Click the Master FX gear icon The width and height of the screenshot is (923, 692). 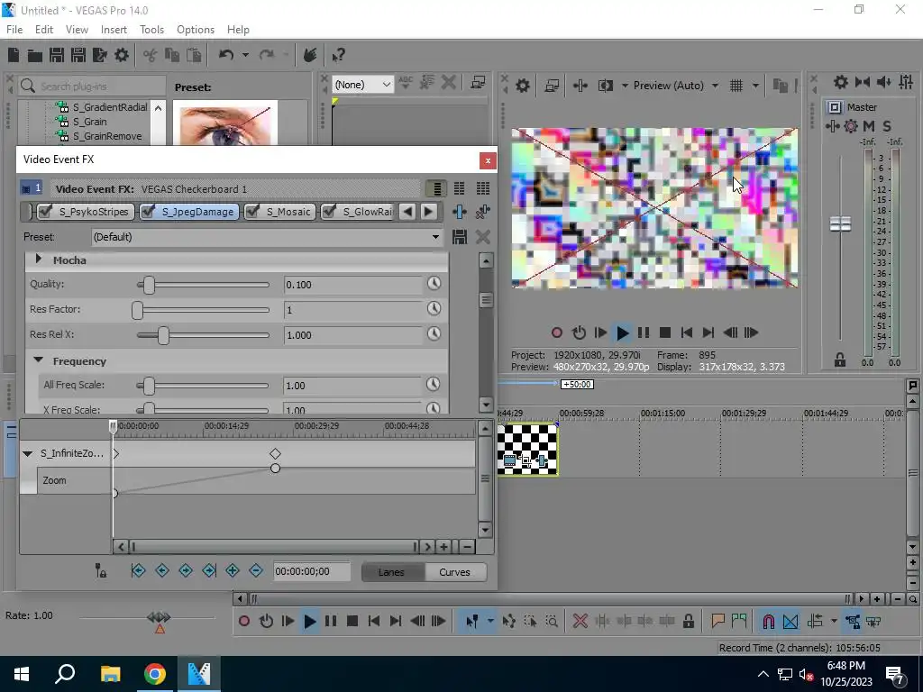[851, 126]
